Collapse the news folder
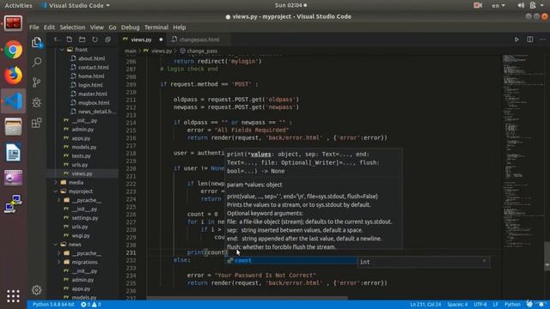 coord(56,245)
